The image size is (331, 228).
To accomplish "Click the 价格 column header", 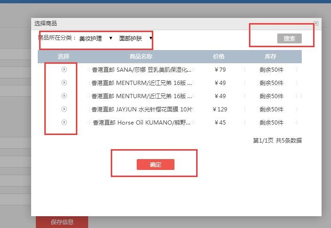I will (219, 57).
